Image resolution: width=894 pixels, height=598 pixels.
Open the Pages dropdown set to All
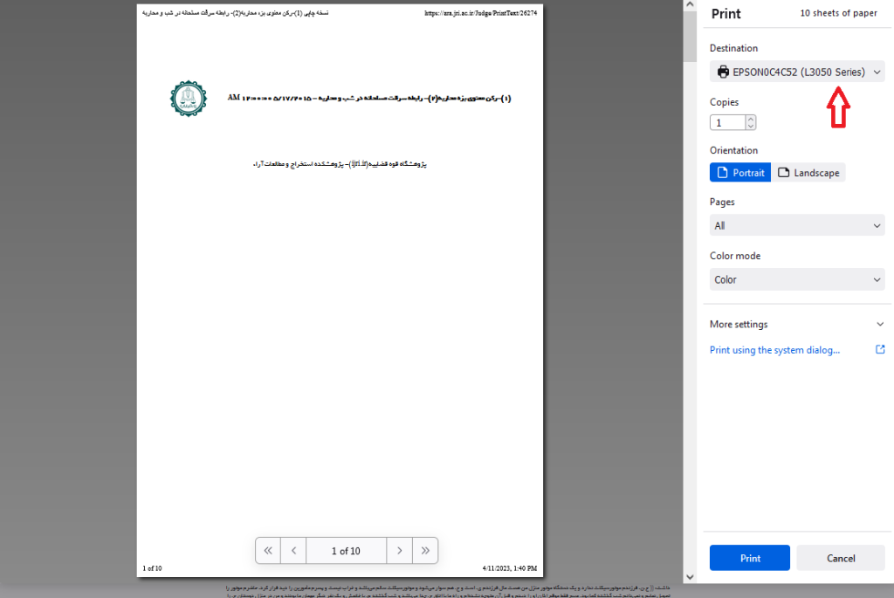[797, 226]
